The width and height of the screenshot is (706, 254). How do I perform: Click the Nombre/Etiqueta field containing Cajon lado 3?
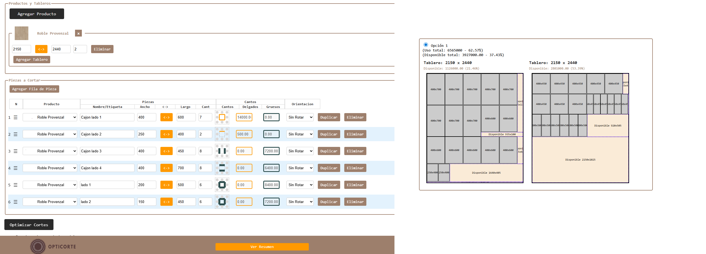pos(107,151)
